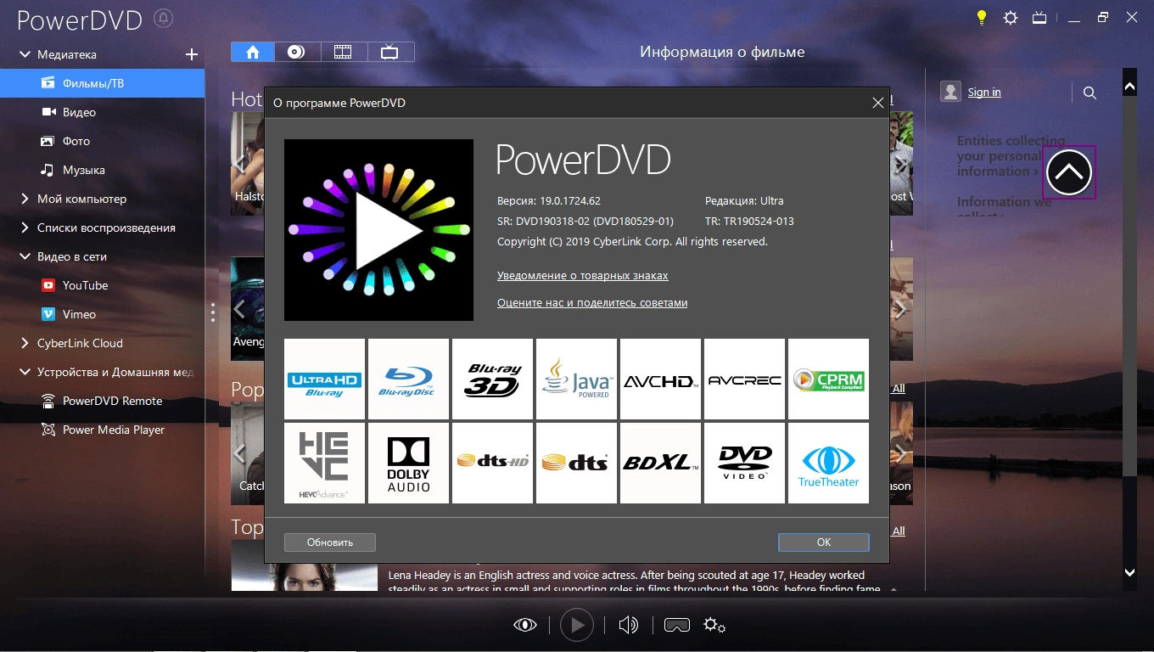Image resolution: width=1154 pixels, height=652 pixels.
Task: Click the Обновить button
Action: tap(330, 542)
